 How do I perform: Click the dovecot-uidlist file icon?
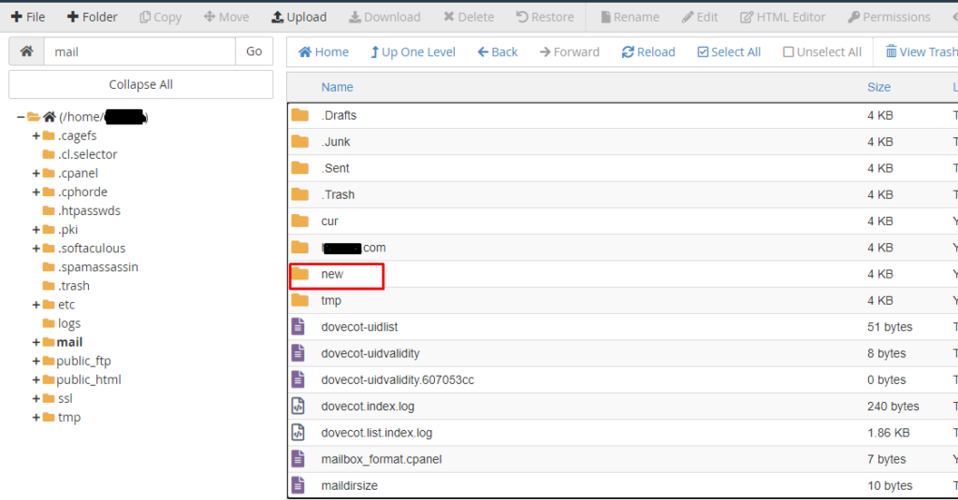[x=298, y=326]
